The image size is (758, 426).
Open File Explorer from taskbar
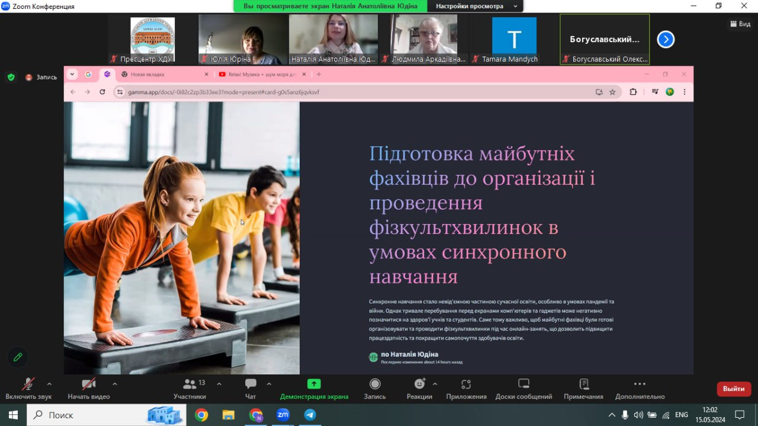coord(229,415)
